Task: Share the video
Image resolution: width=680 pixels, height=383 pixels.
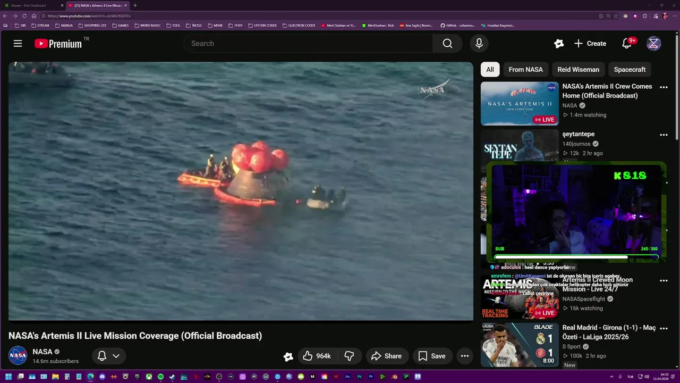Action: coord(386,356)
